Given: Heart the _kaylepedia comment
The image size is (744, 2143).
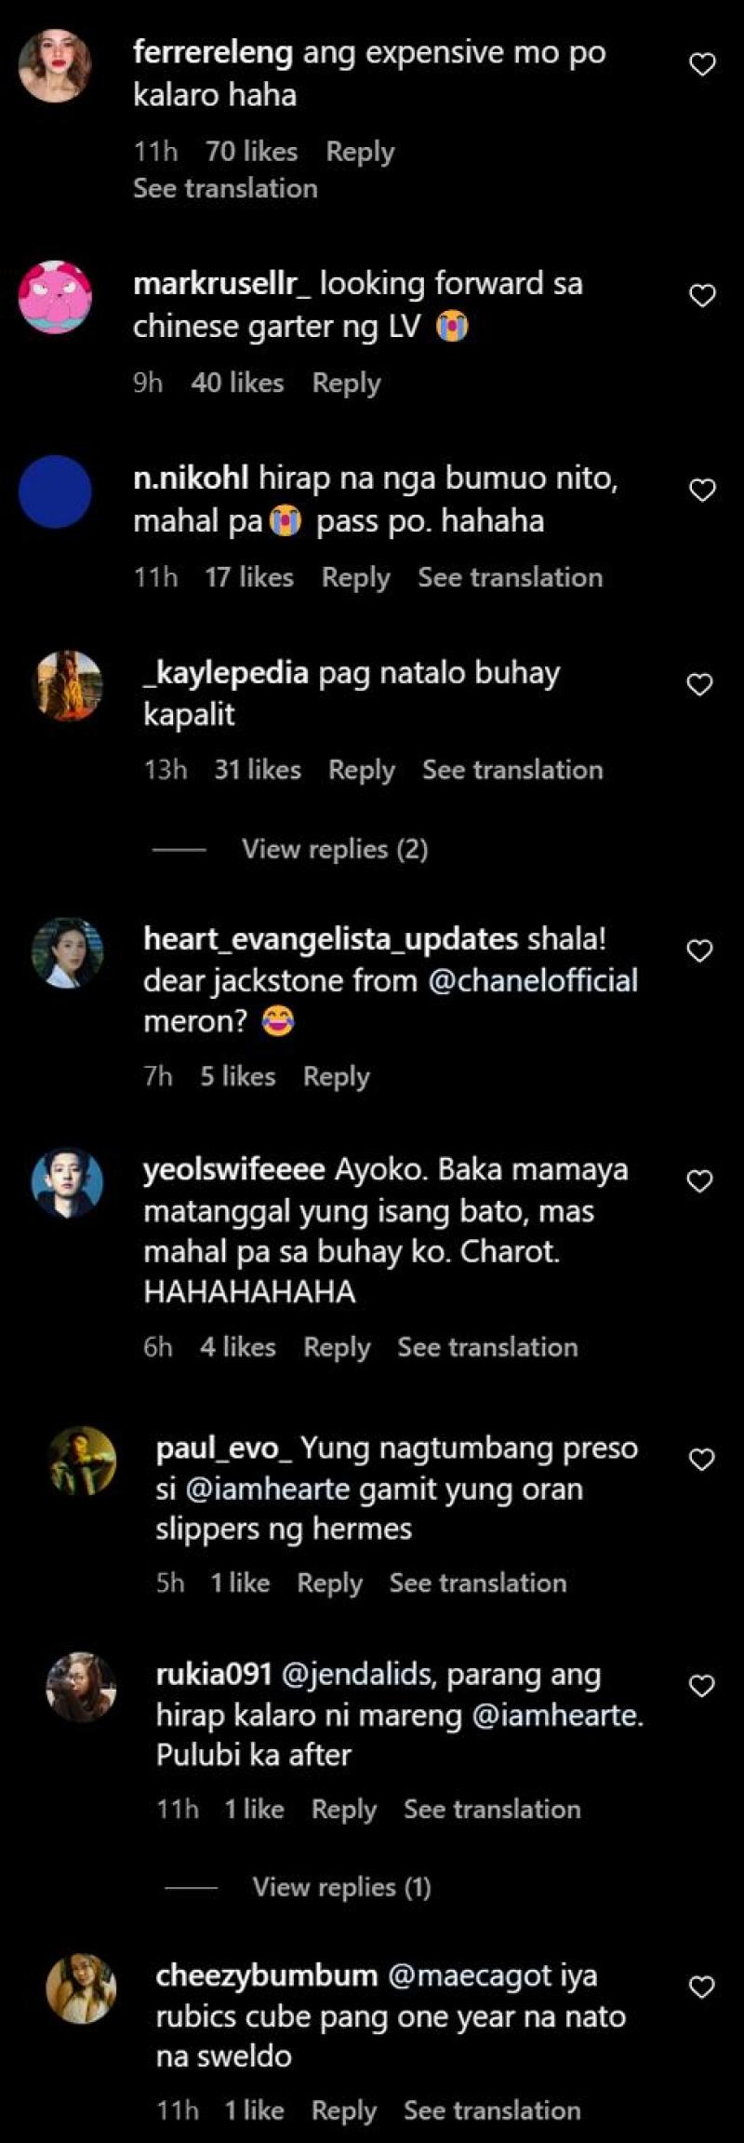Looking at the screenshot, I should click(699, 685).
